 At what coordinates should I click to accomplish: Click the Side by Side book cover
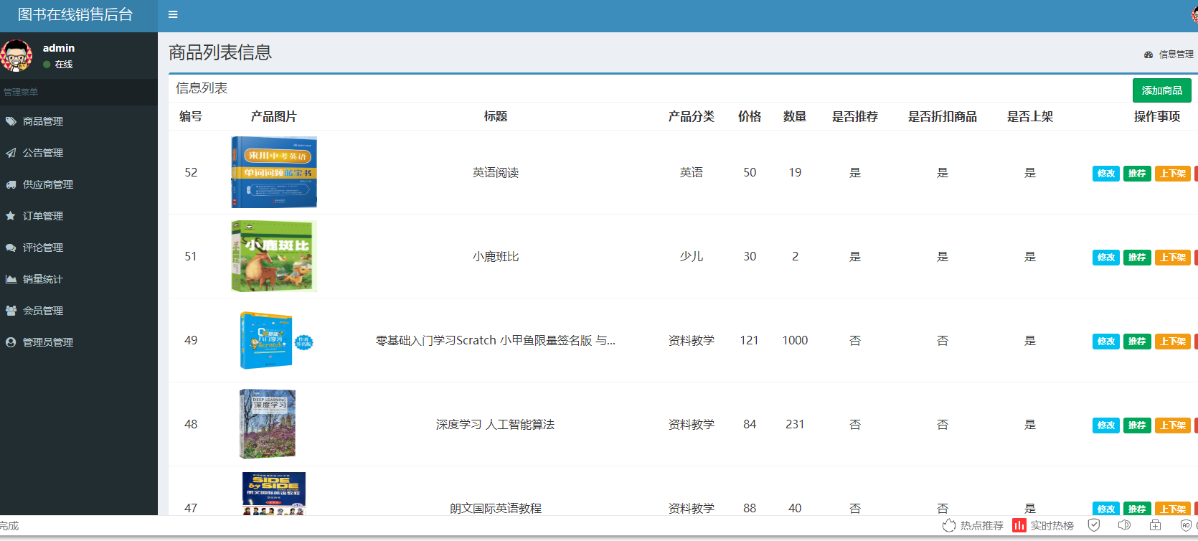[274, 494]
